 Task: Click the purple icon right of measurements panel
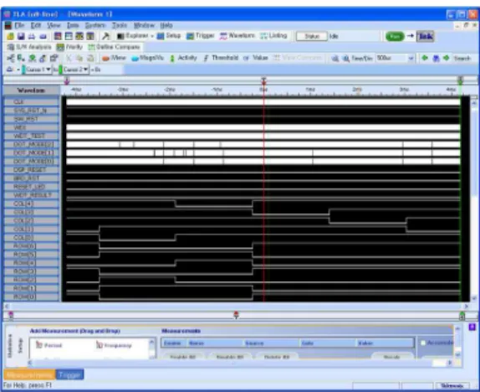(472, 327)
